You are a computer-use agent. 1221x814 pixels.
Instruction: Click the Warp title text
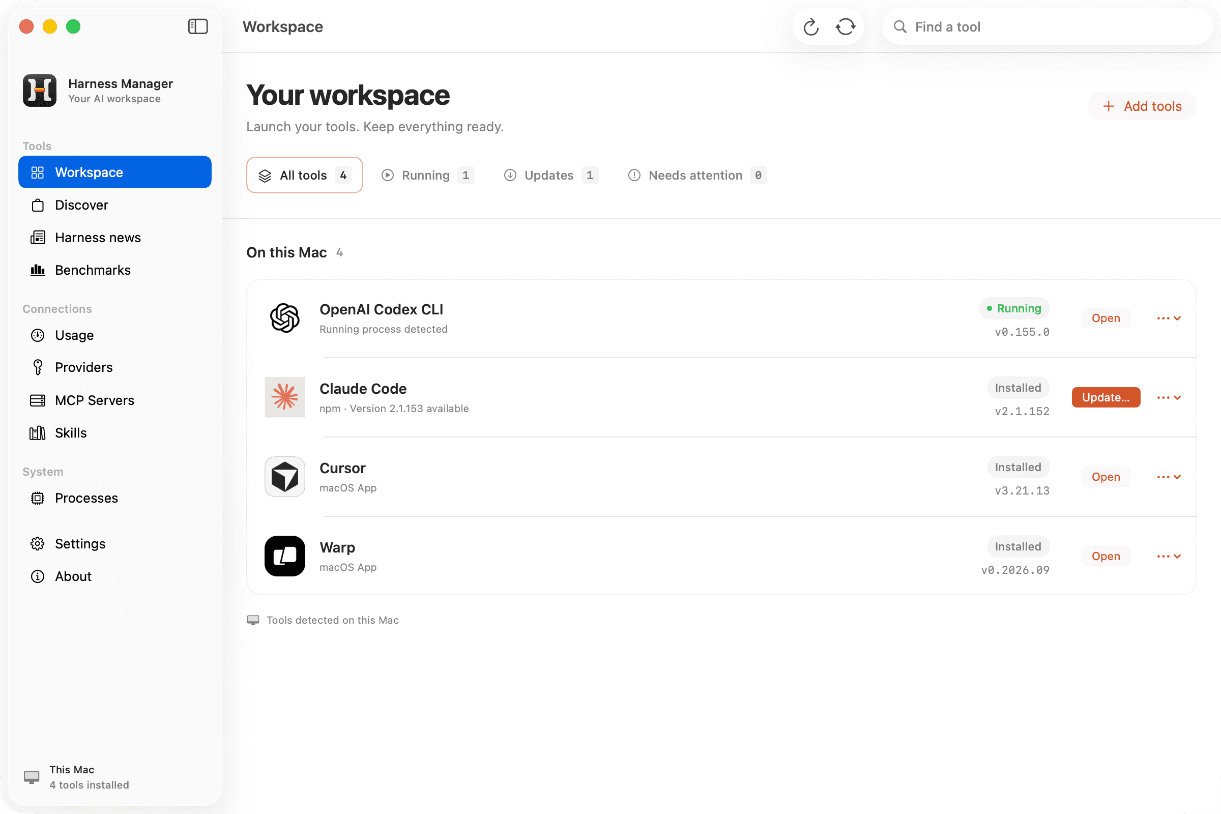tap(337, 548)
